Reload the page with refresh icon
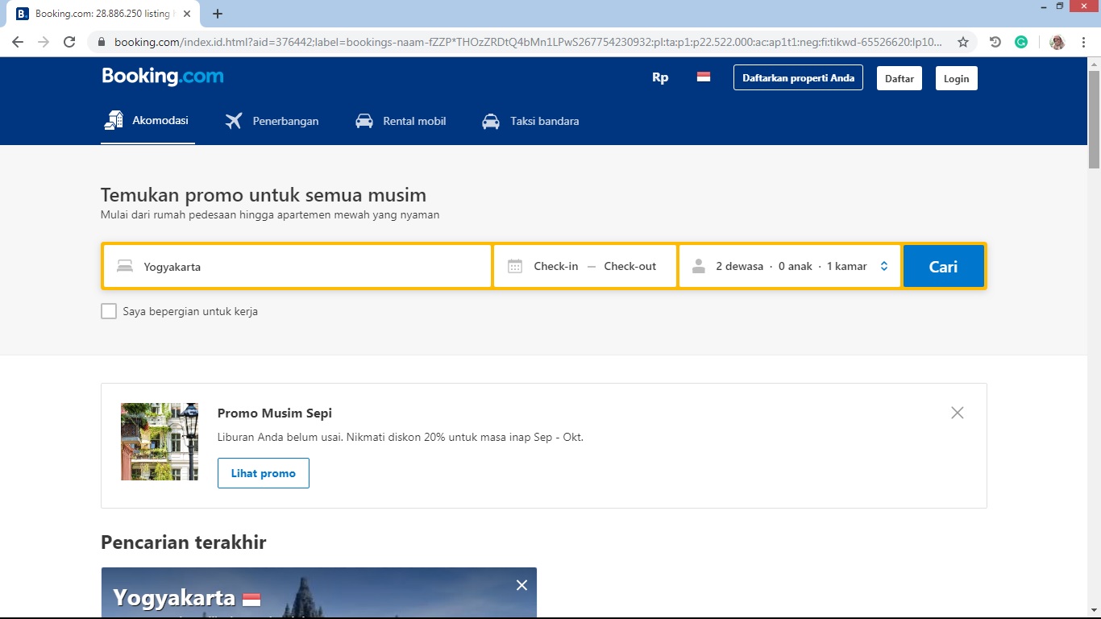1101x619 pixels. 69,42
